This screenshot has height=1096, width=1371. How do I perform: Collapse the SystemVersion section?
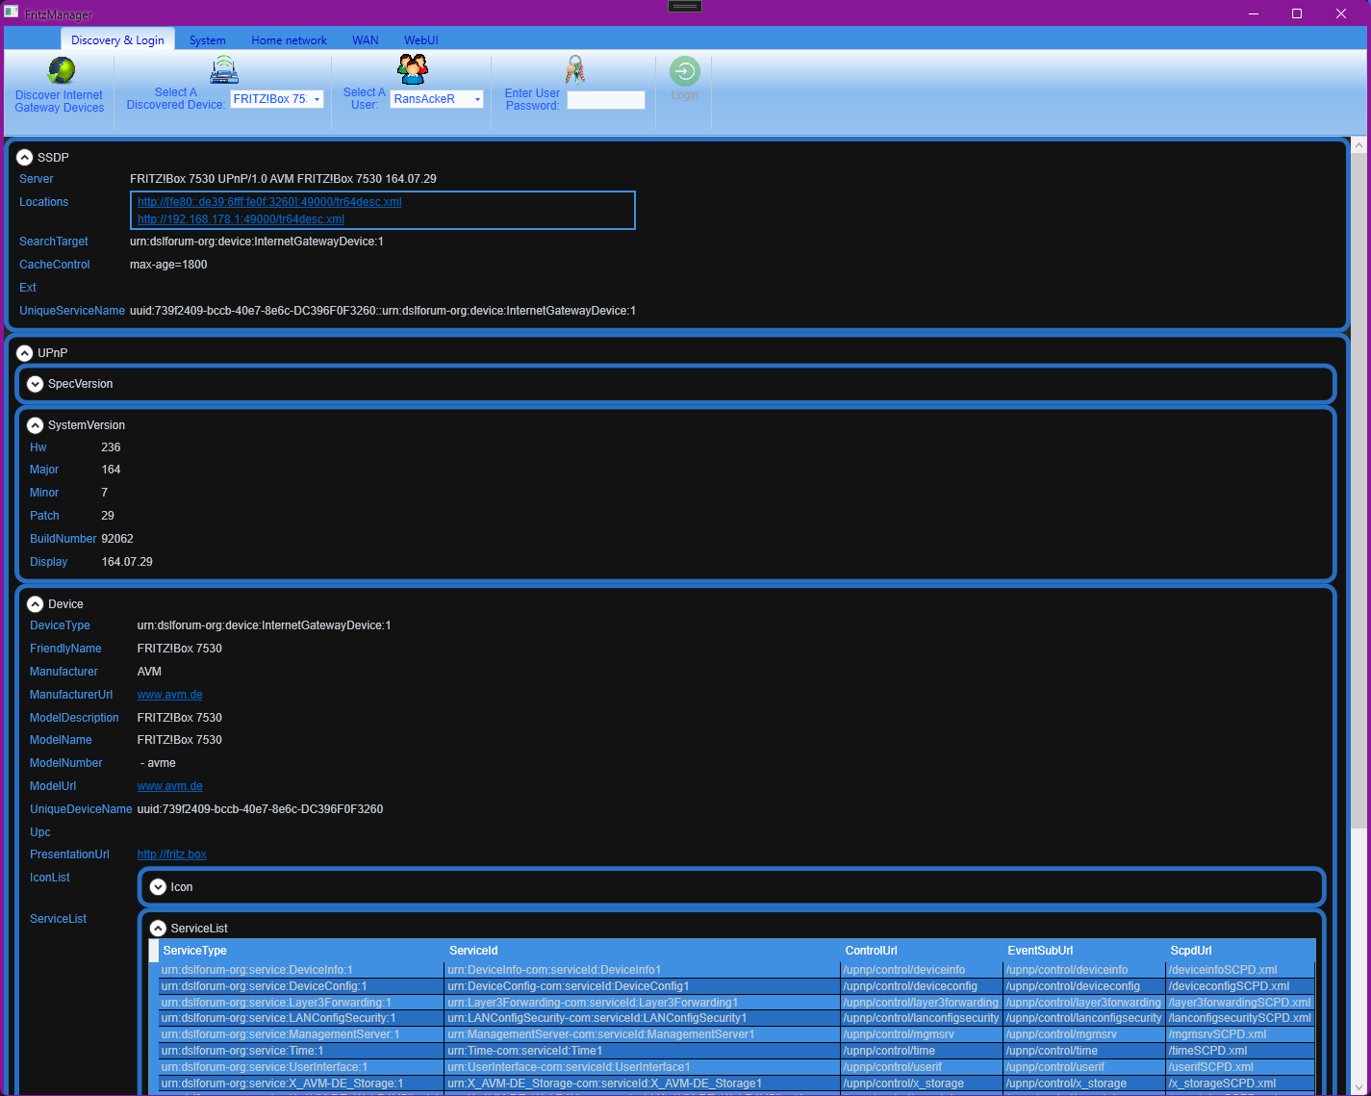pos(36,425)
